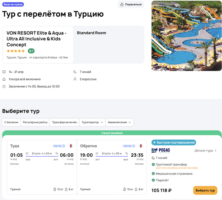This screenshot has height=200, width=222.
Task: Click the five-star hotel rating
Action: coord(16,51)
